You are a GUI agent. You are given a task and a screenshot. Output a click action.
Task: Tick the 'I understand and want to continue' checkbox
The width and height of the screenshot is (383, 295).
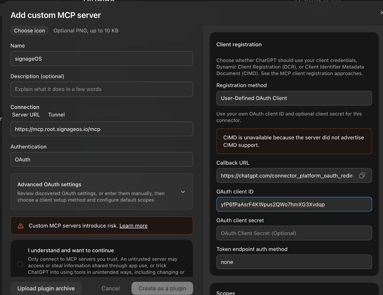(x=20, y=264)
